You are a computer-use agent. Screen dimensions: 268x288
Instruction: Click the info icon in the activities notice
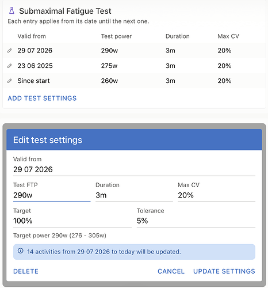[x=20, y=251]
